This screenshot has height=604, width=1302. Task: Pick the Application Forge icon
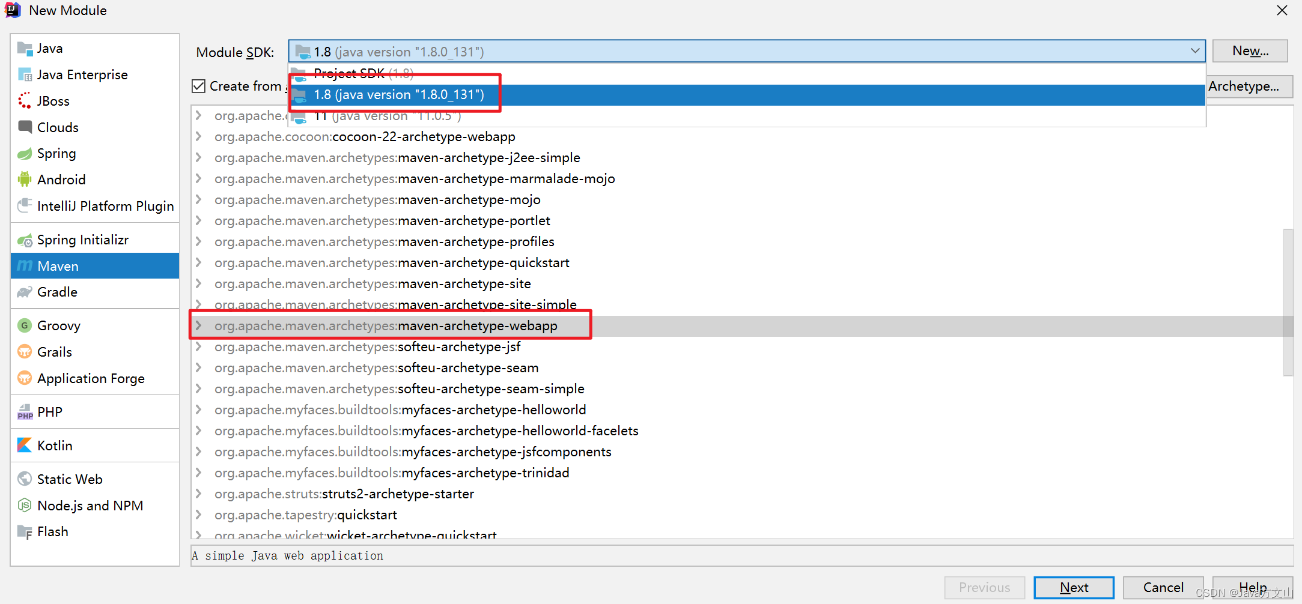click(x=25, y=378)
